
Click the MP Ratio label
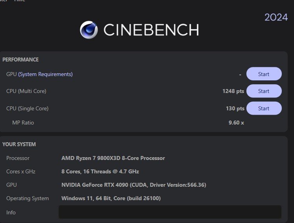click(23, 123)
